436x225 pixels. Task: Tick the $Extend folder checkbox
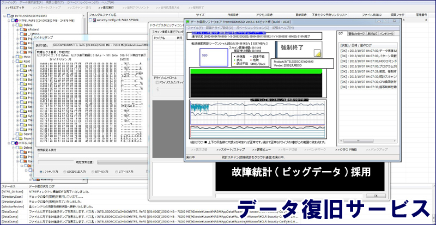(x=21, y=29)
